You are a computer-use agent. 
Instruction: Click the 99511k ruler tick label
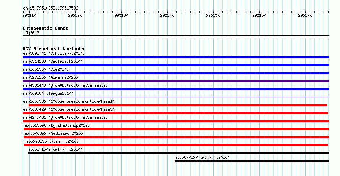pos(29,15)
